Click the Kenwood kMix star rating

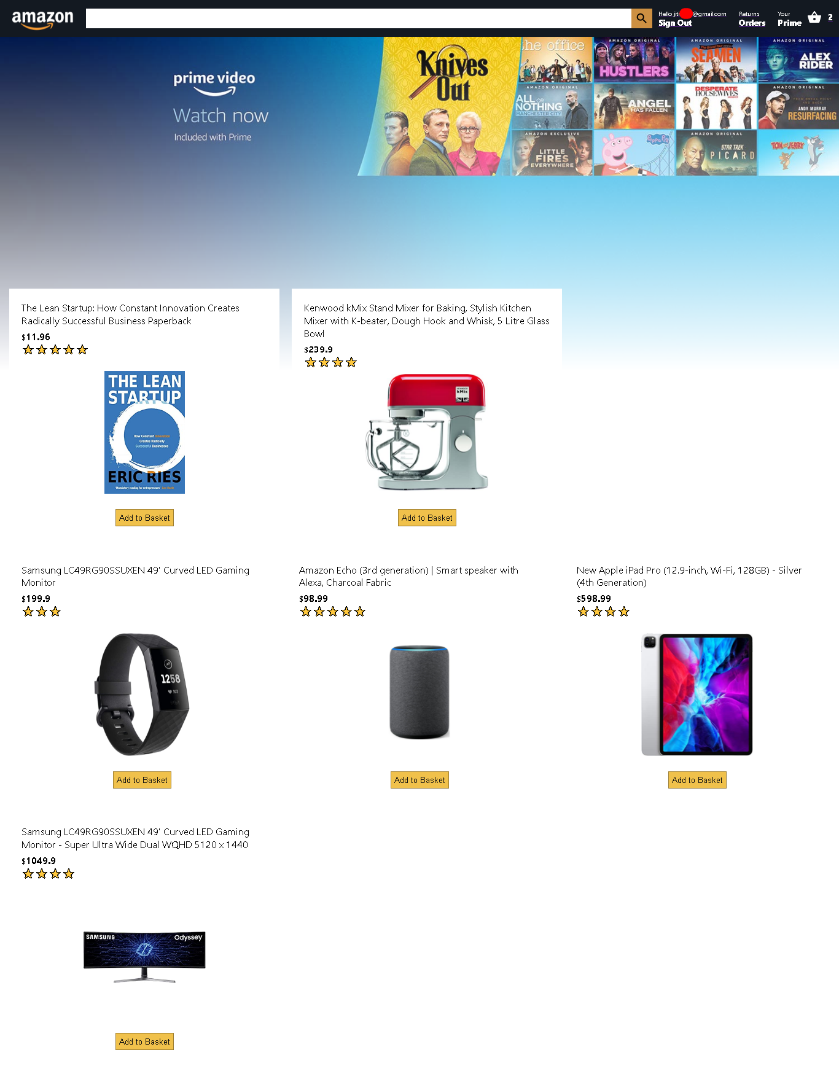(331, 363)
